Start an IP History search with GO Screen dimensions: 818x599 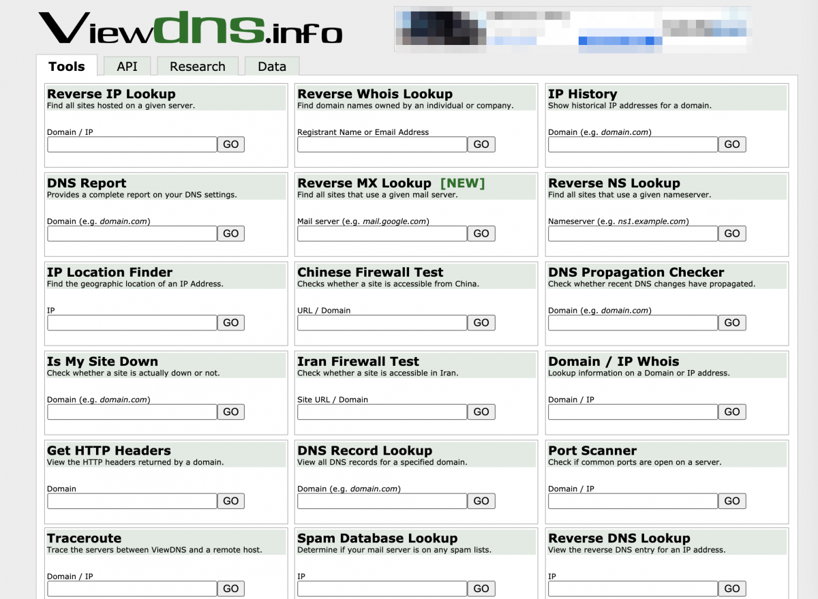click(x=732, y=144)
